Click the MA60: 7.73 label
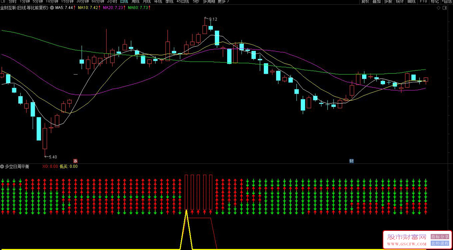The image size is (453, 250). [x=138, y=8]
